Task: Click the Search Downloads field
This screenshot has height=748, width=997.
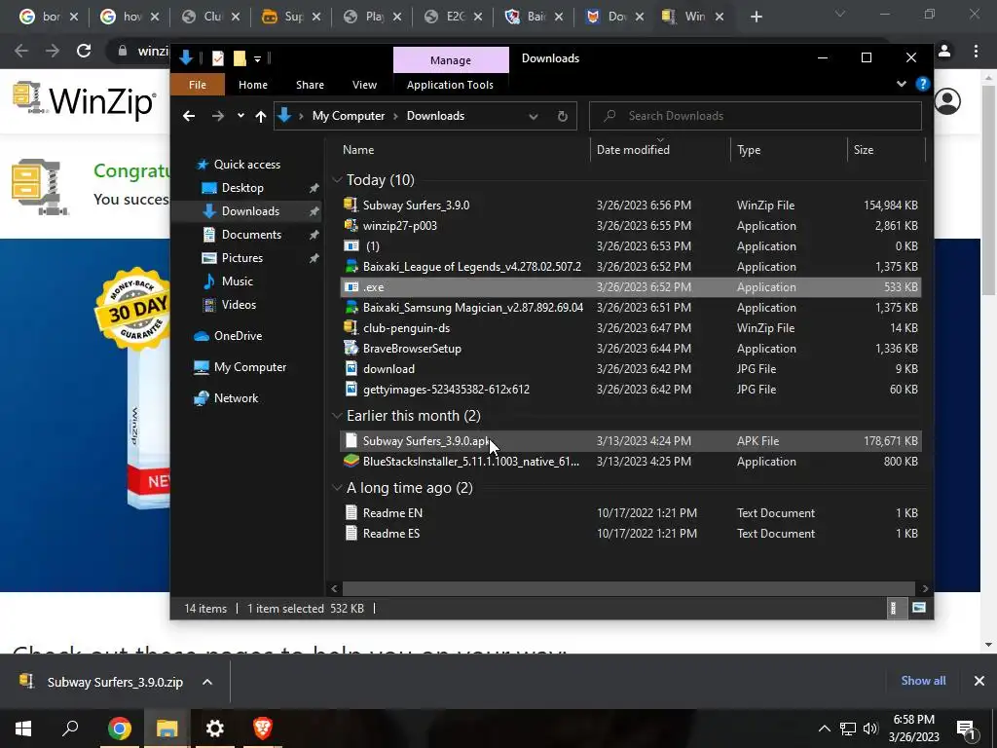Action: point(755,116)
